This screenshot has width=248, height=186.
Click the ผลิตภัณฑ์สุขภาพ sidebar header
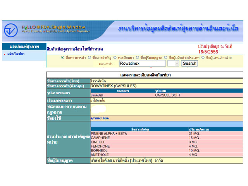(x=24, y=46)
